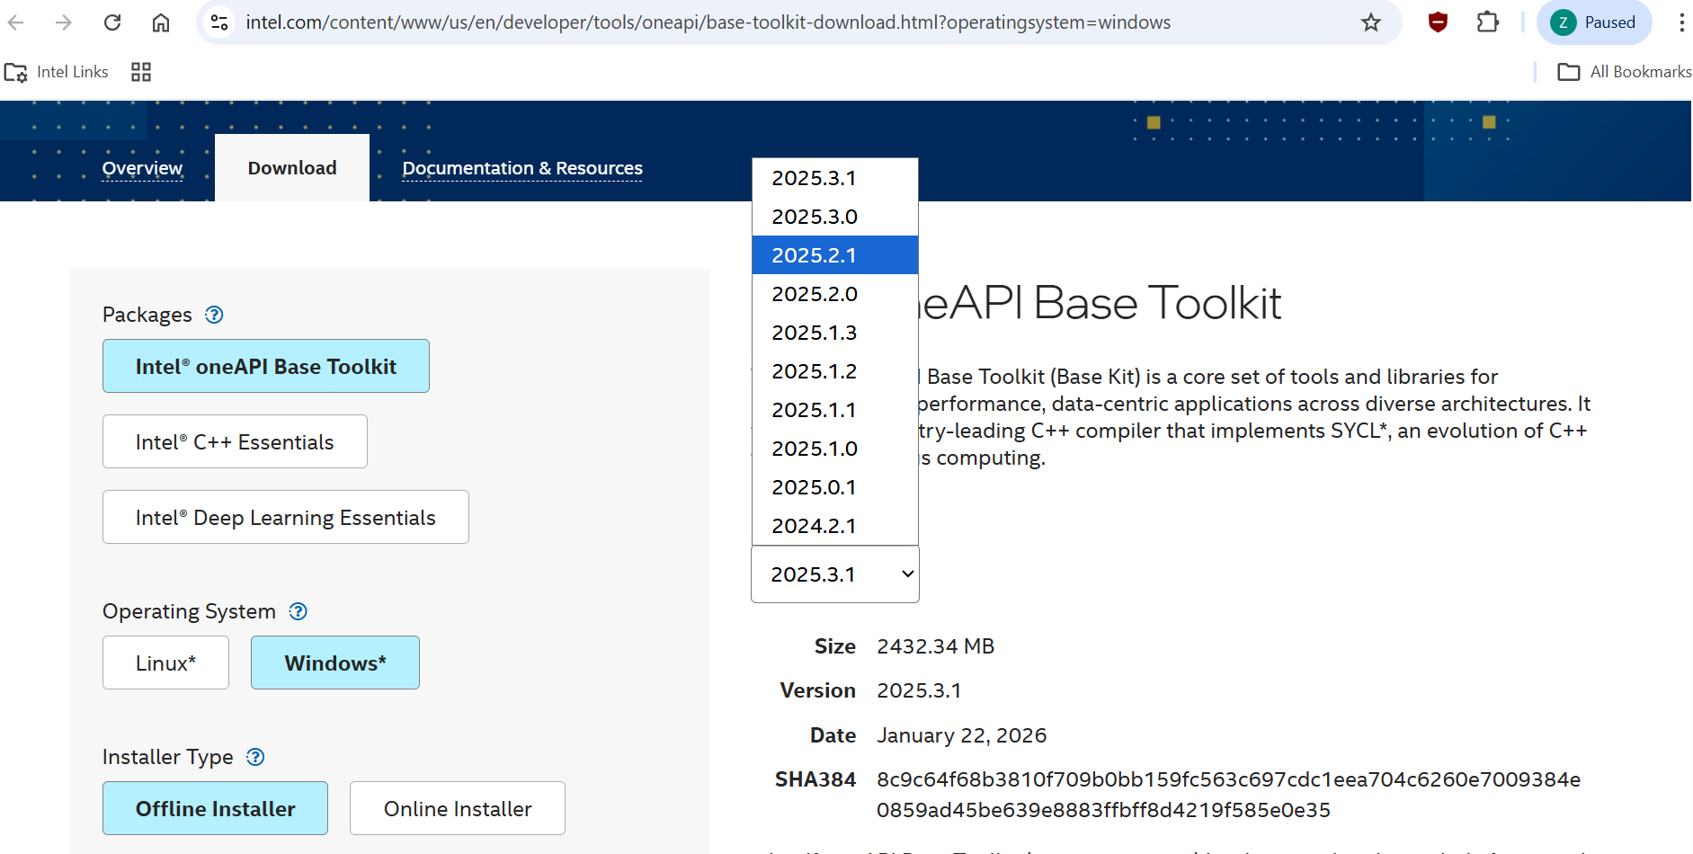Bookmark this page with star icon

1370,22
